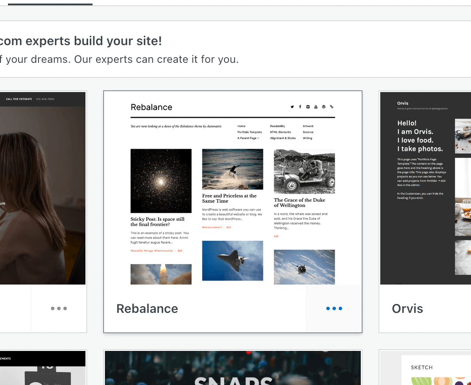Click the Vimeo icon in Rebalance preview
The image size is (471, 385).
(308, 107)
